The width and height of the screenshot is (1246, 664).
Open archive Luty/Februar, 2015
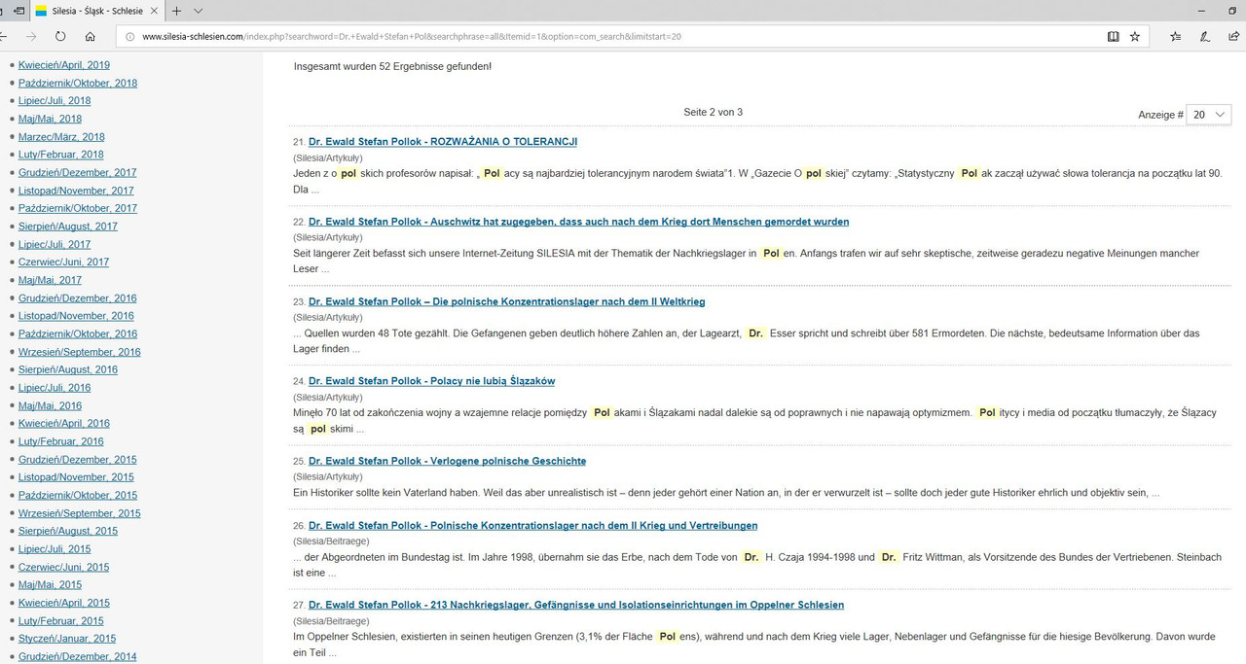(60, 621)
